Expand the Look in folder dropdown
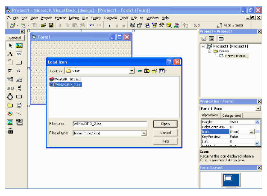Image resolution: width=267 pixels, height=196 pixels. (132, 71)
